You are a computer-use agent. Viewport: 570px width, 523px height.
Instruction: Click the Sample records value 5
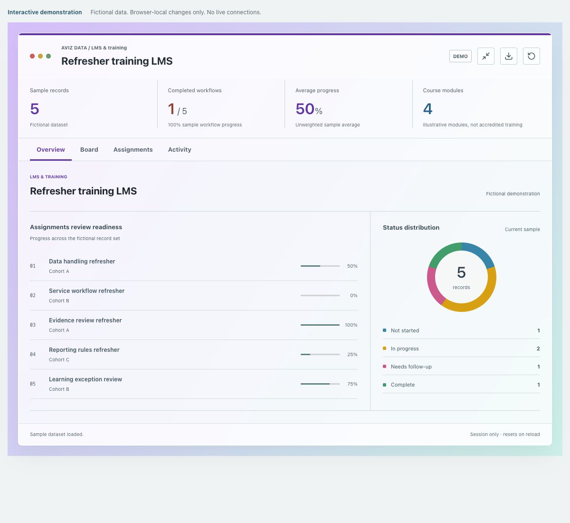pyautogui.click(x=35, y=109)
